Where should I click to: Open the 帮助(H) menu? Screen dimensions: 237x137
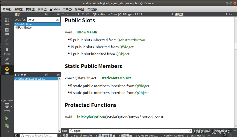(x=92, y=9)
